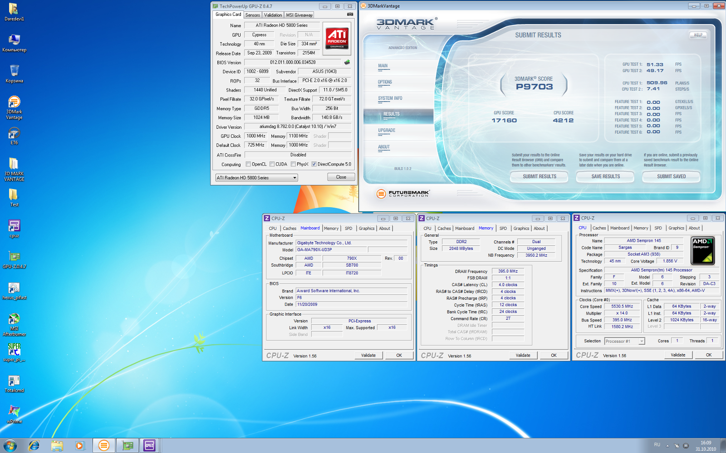Image resolution: width=726 pixels, height=453 pixels.
Task: Open UPGRADE in 3DMark Vantage menu
Action: 387,131
